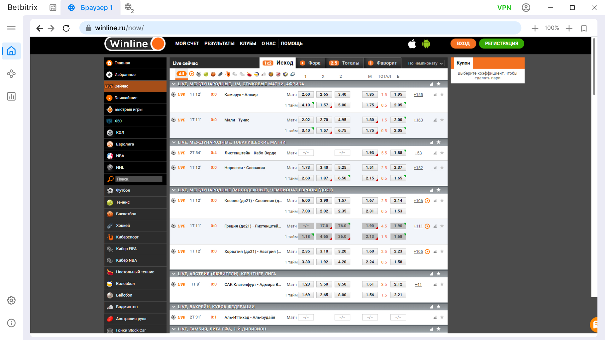Screen dimensions: 605x340
Task: Star the Кернтнер Лига championship header
Action: click(438, 274)
